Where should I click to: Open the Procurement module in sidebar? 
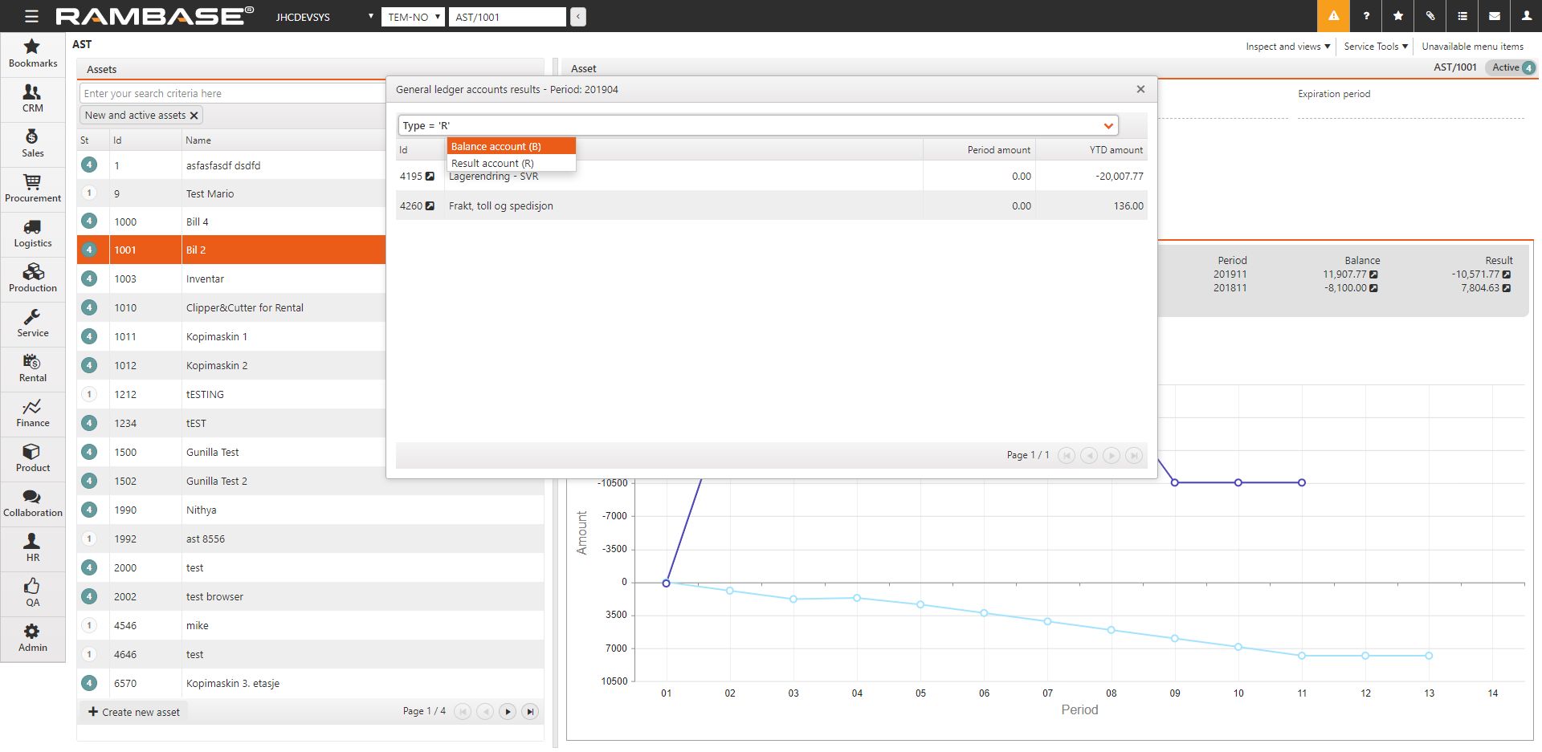[32, 189]
